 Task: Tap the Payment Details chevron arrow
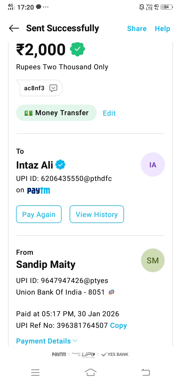pos(75,341)
